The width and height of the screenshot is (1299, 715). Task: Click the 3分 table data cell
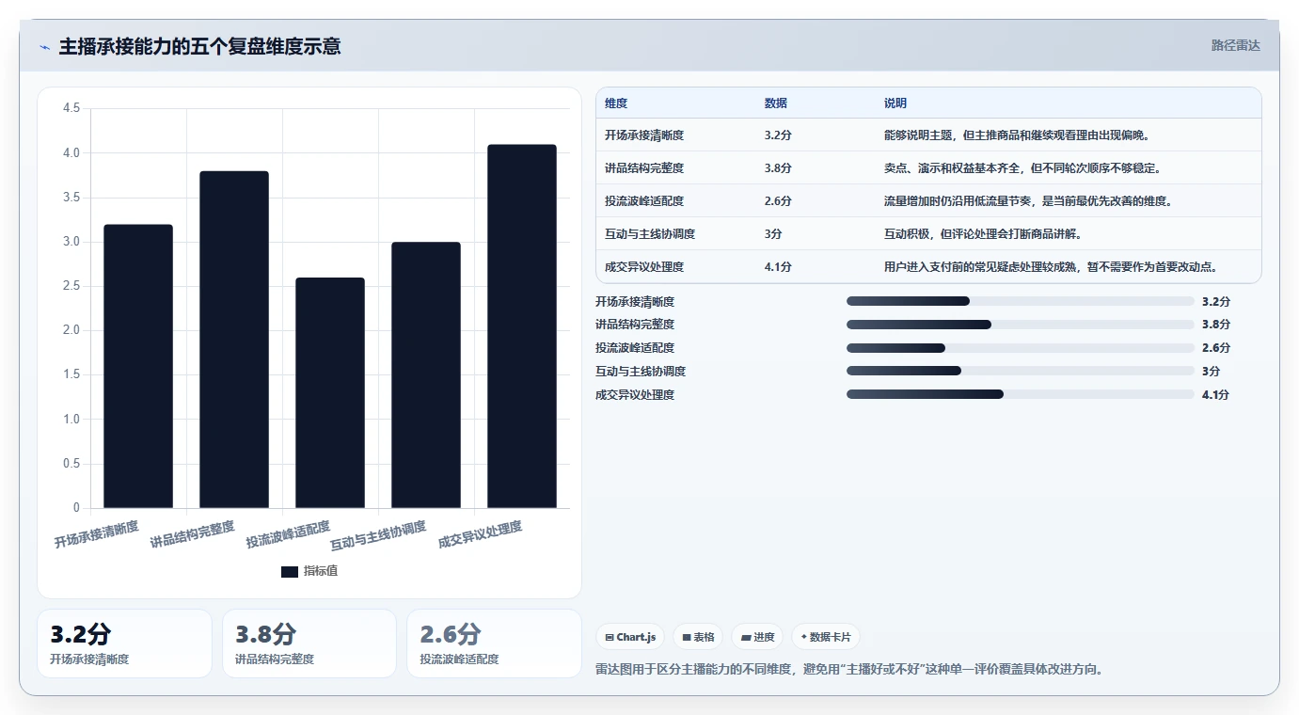click(x=774, y=234)
